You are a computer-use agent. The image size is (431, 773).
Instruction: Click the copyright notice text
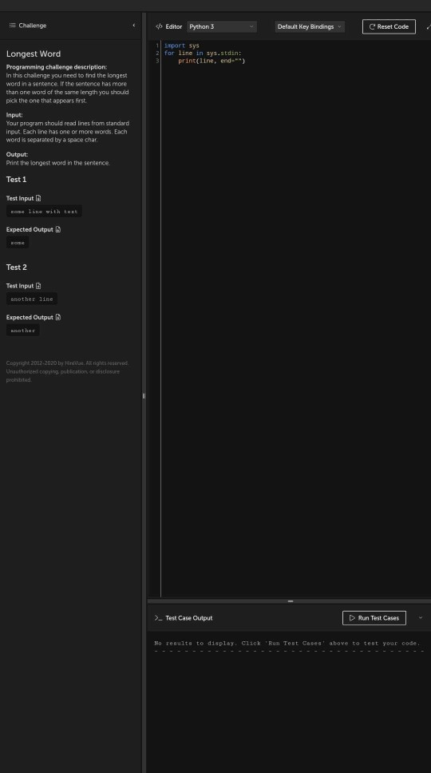[68, 371]
